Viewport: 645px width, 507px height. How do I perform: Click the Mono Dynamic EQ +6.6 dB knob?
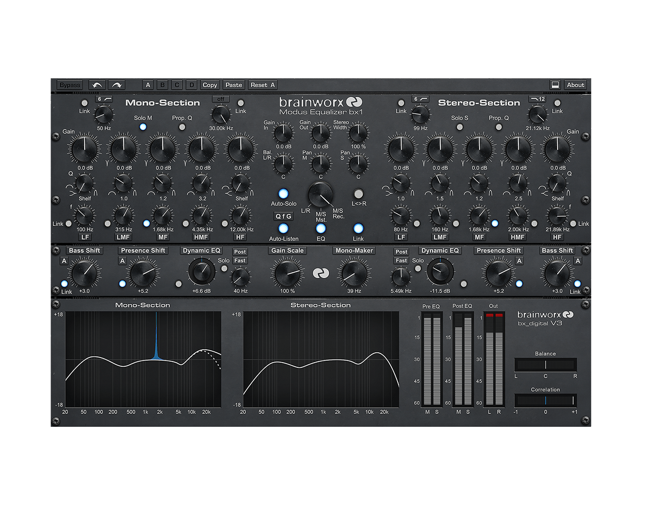coord(202,272)
